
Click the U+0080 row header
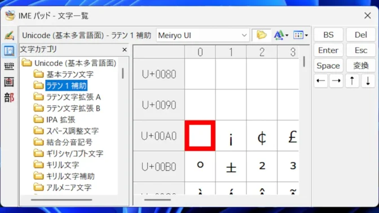point(159,74)
